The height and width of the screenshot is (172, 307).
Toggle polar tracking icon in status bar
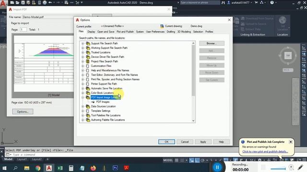[202, 161]
